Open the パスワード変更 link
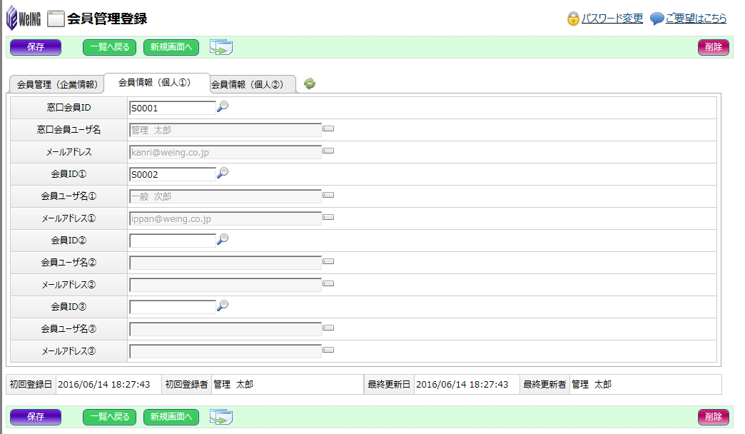Viewport: 745px width, 434px height. (612, 19)
